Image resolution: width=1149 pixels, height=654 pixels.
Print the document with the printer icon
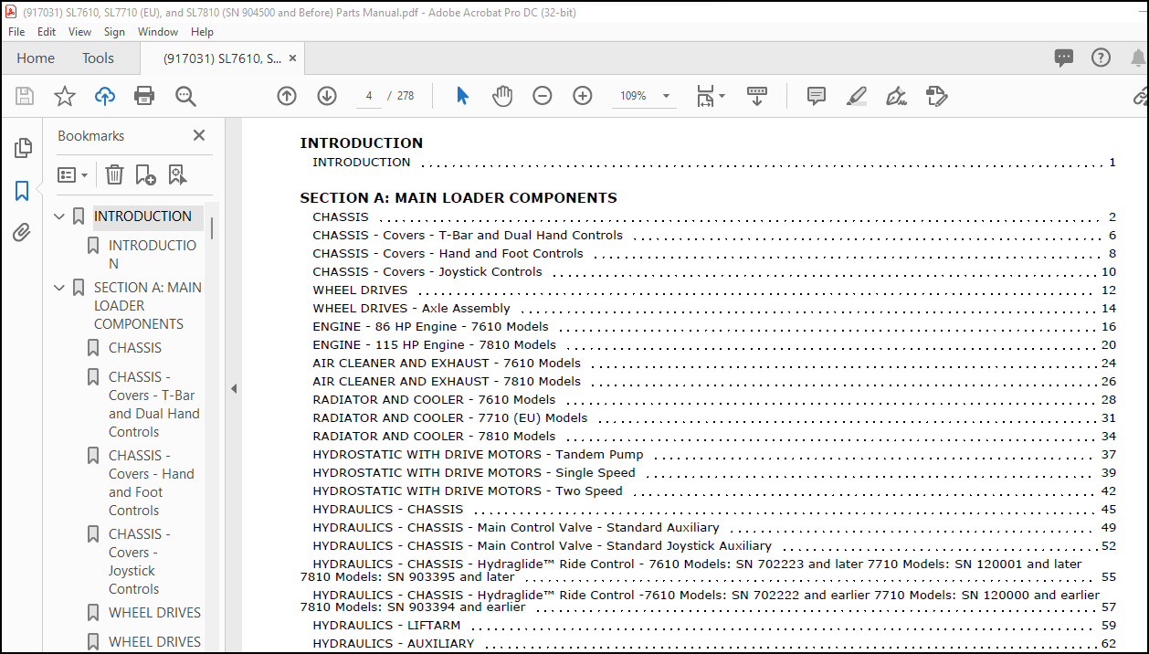coord(144,96)
